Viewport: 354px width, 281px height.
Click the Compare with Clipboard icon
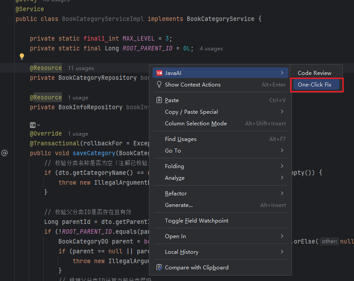point(159,268)
